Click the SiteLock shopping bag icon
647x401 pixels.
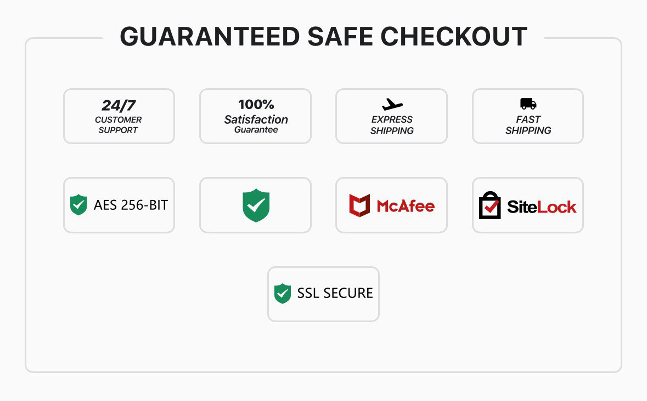490,205
